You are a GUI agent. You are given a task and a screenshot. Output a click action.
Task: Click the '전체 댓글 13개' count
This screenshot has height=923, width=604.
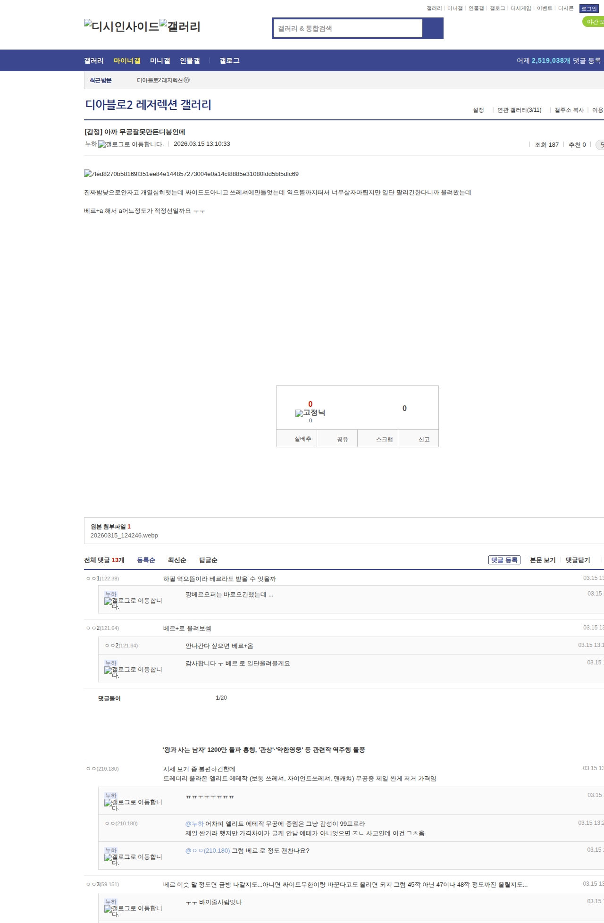[104, 560]
